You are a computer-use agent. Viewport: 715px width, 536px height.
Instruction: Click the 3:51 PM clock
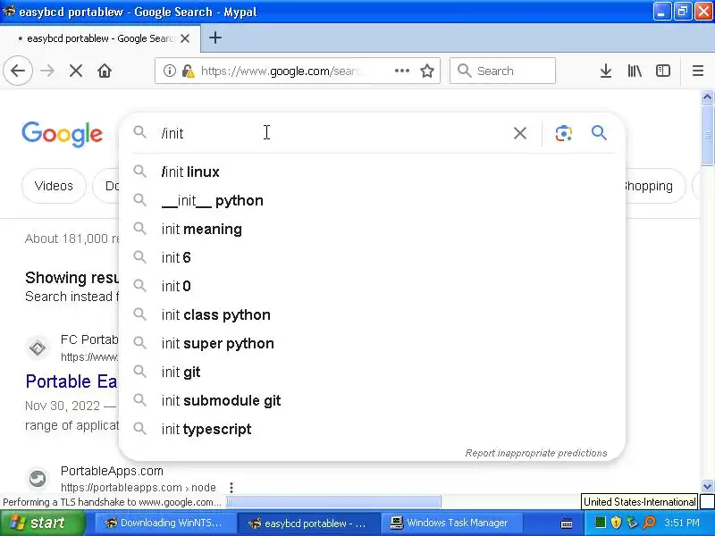(x=682, y=523)
